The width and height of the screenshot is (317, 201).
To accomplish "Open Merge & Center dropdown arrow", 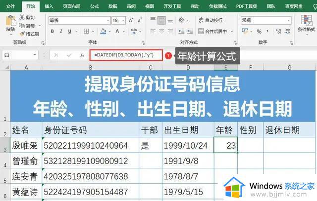I will click(x=232, y=32).
